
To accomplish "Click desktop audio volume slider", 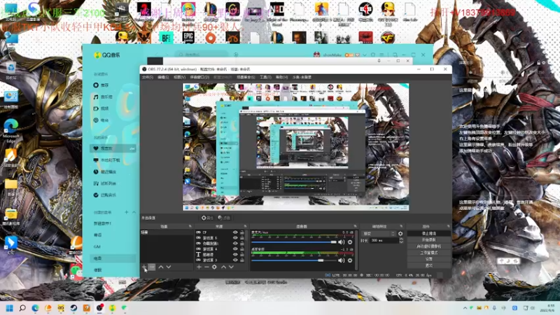I will pyautogui.click(x=294, y=260).
